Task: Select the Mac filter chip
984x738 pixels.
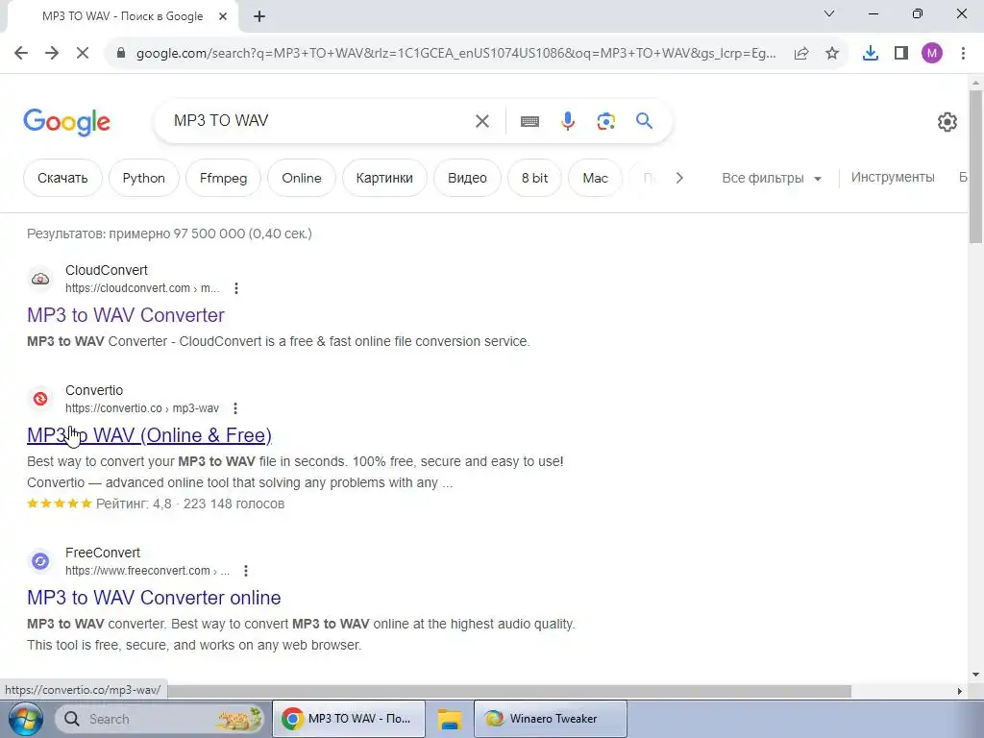Action: click(x=595, y=178)
